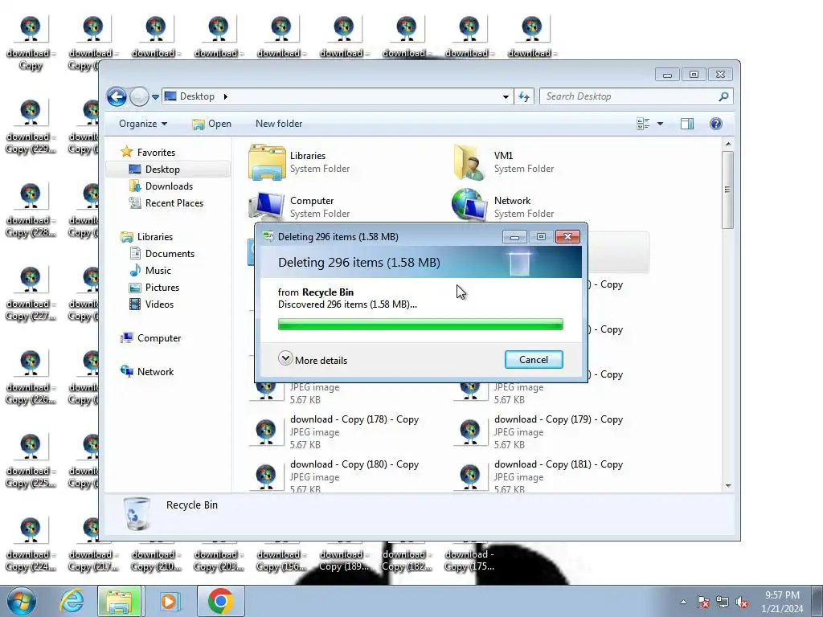
Task: Click the green deletion progress bar
Action: click(420, 325)
